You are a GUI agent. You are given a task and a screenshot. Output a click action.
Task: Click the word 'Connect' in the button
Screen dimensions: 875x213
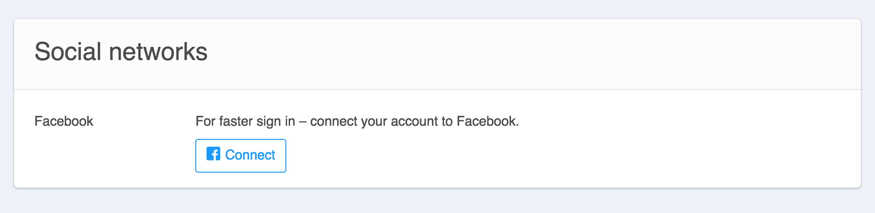[x=250, y=155]
